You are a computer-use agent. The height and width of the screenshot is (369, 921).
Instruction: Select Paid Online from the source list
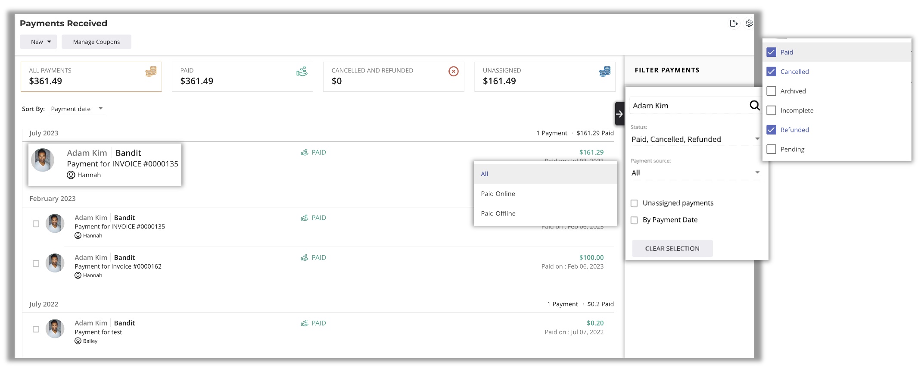pyautogui.click(x=498, y=194)
